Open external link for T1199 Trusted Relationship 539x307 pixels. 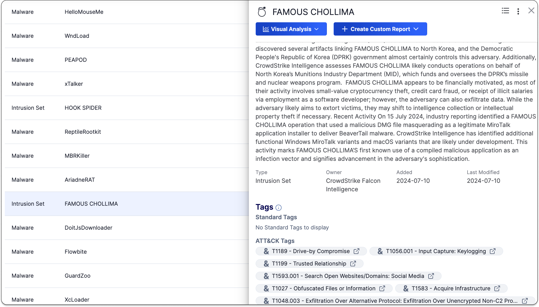point(353,264)
